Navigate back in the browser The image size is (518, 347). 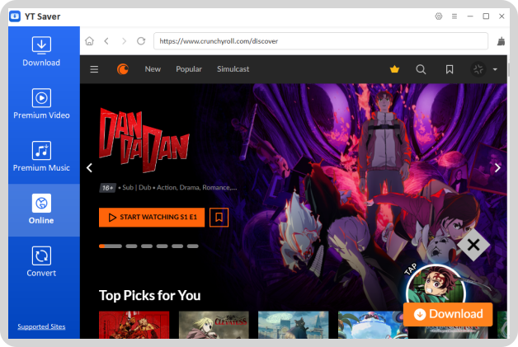106,41
